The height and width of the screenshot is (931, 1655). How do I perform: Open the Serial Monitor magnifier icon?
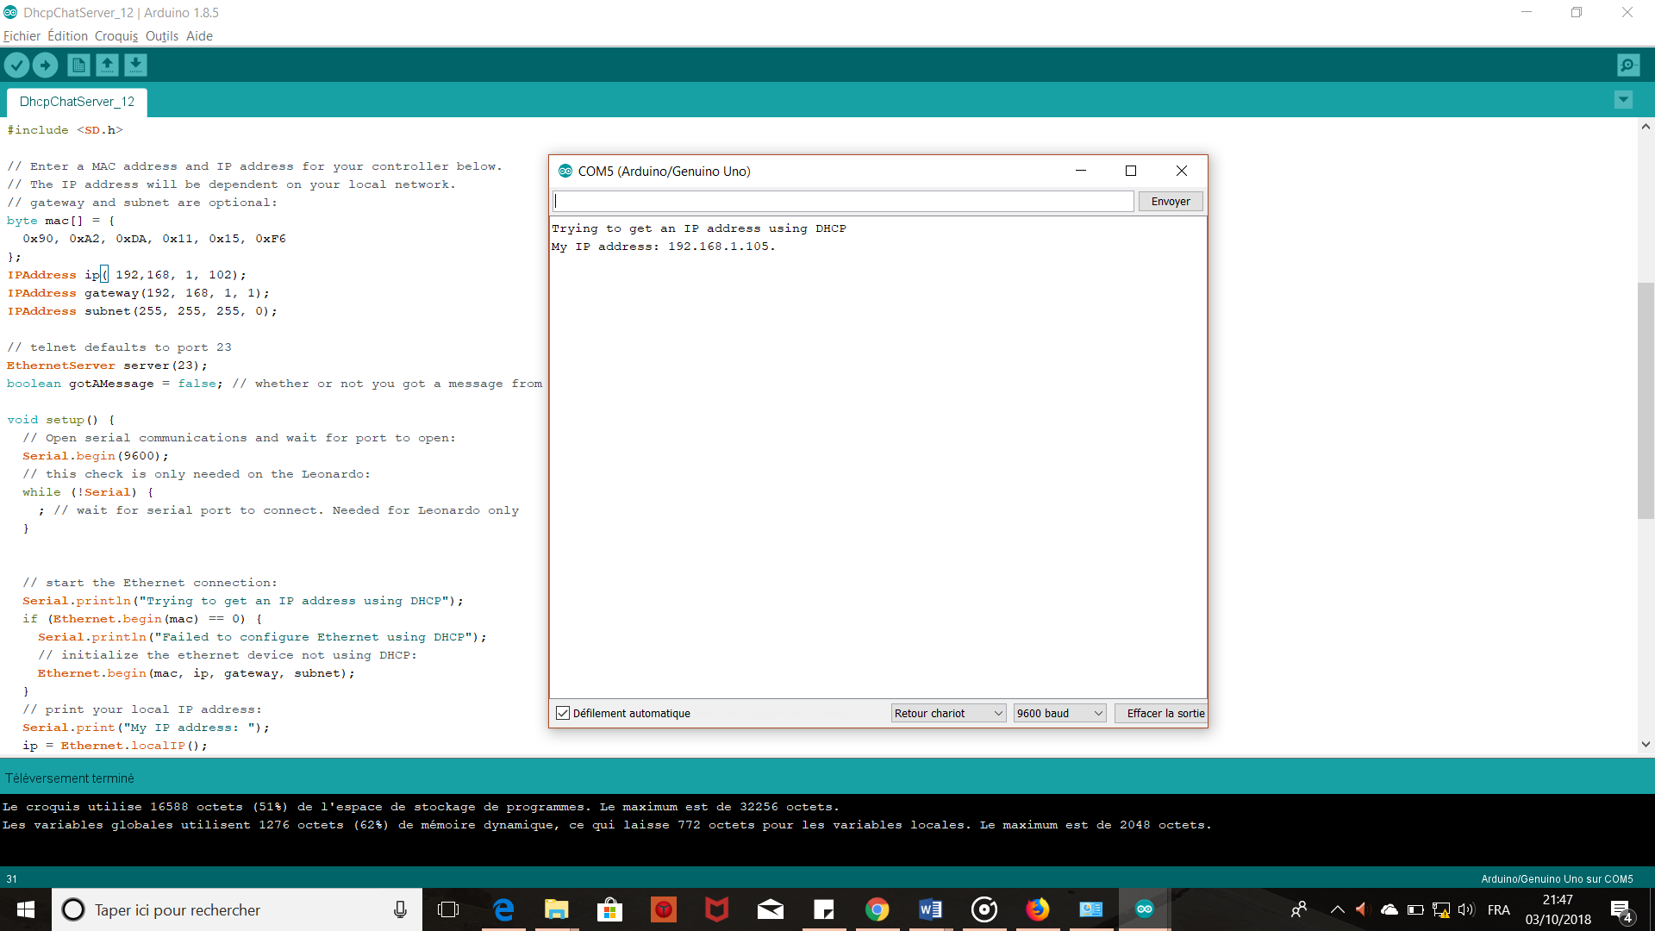pyautogui.click(x=1628, y=65)
